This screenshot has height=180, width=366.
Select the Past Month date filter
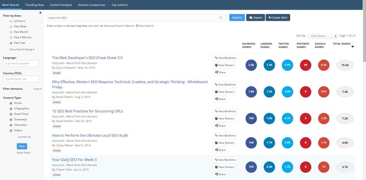click(x=11, y=32)
